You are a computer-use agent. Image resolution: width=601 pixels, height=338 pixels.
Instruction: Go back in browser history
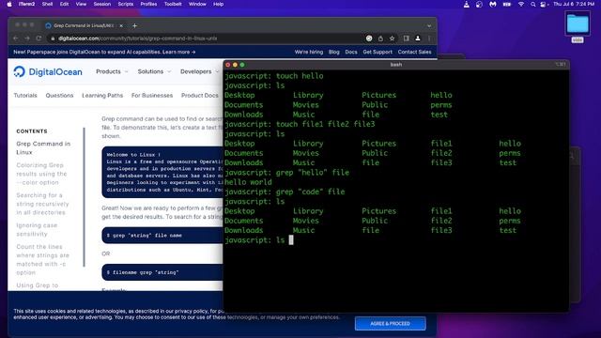16,38
